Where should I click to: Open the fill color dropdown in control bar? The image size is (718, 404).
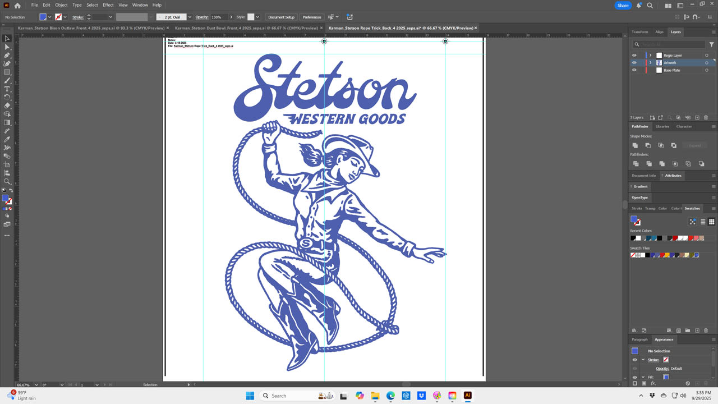point(50,17)
